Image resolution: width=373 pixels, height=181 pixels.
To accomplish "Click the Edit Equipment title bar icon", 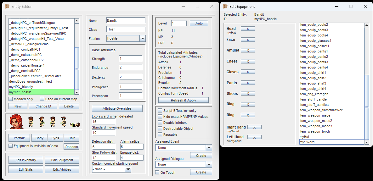I will (x=225, y=7).
